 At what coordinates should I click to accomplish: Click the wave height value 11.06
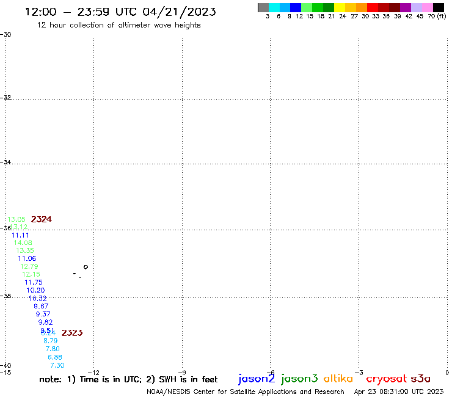[x=27, y=258]
